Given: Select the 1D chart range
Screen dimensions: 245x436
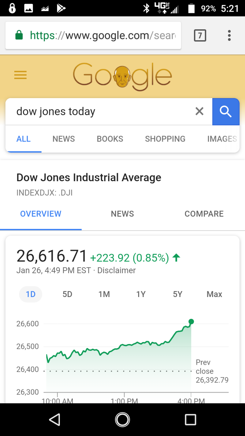Looking at the screenshot, I should pos(31,294).
